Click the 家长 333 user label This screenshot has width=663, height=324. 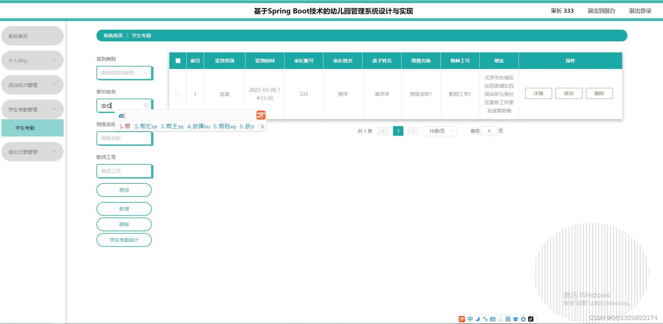[562, 11]
